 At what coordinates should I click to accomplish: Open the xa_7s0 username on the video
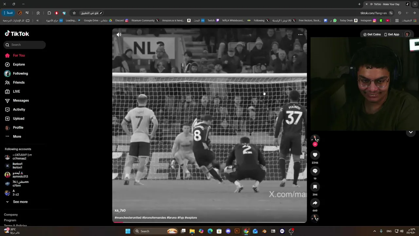click(120, 210)
